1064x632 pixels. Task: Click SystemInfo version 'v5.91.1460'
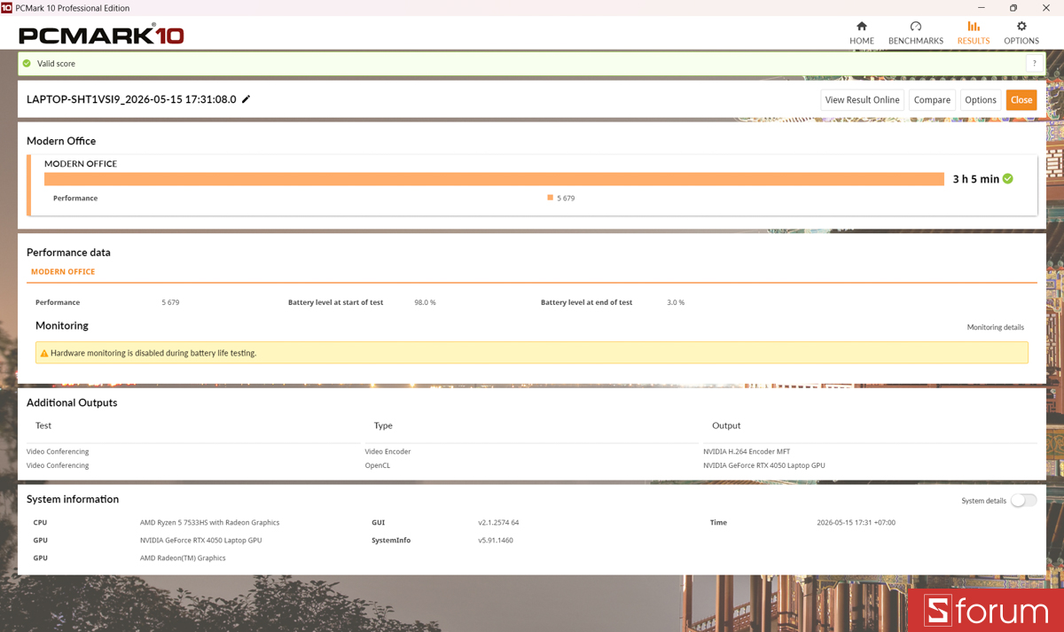point(496,540)
